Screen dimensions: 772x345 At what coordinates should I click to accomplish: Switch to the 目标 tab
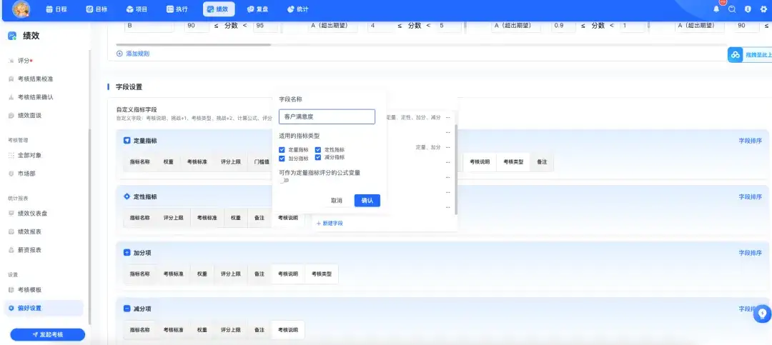pyautogui.click(x=96, y=9)
